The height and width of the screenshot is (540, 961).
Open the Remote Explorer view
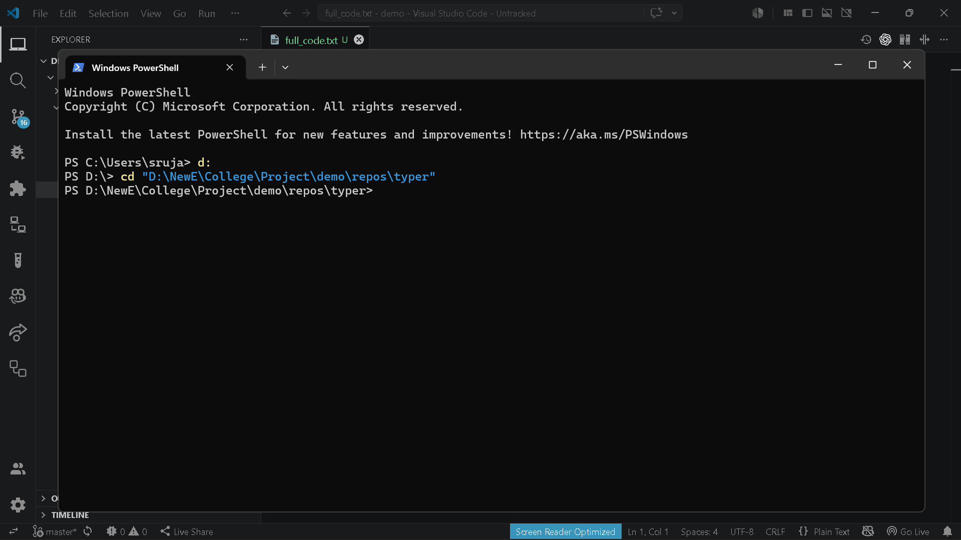(18, 224)
